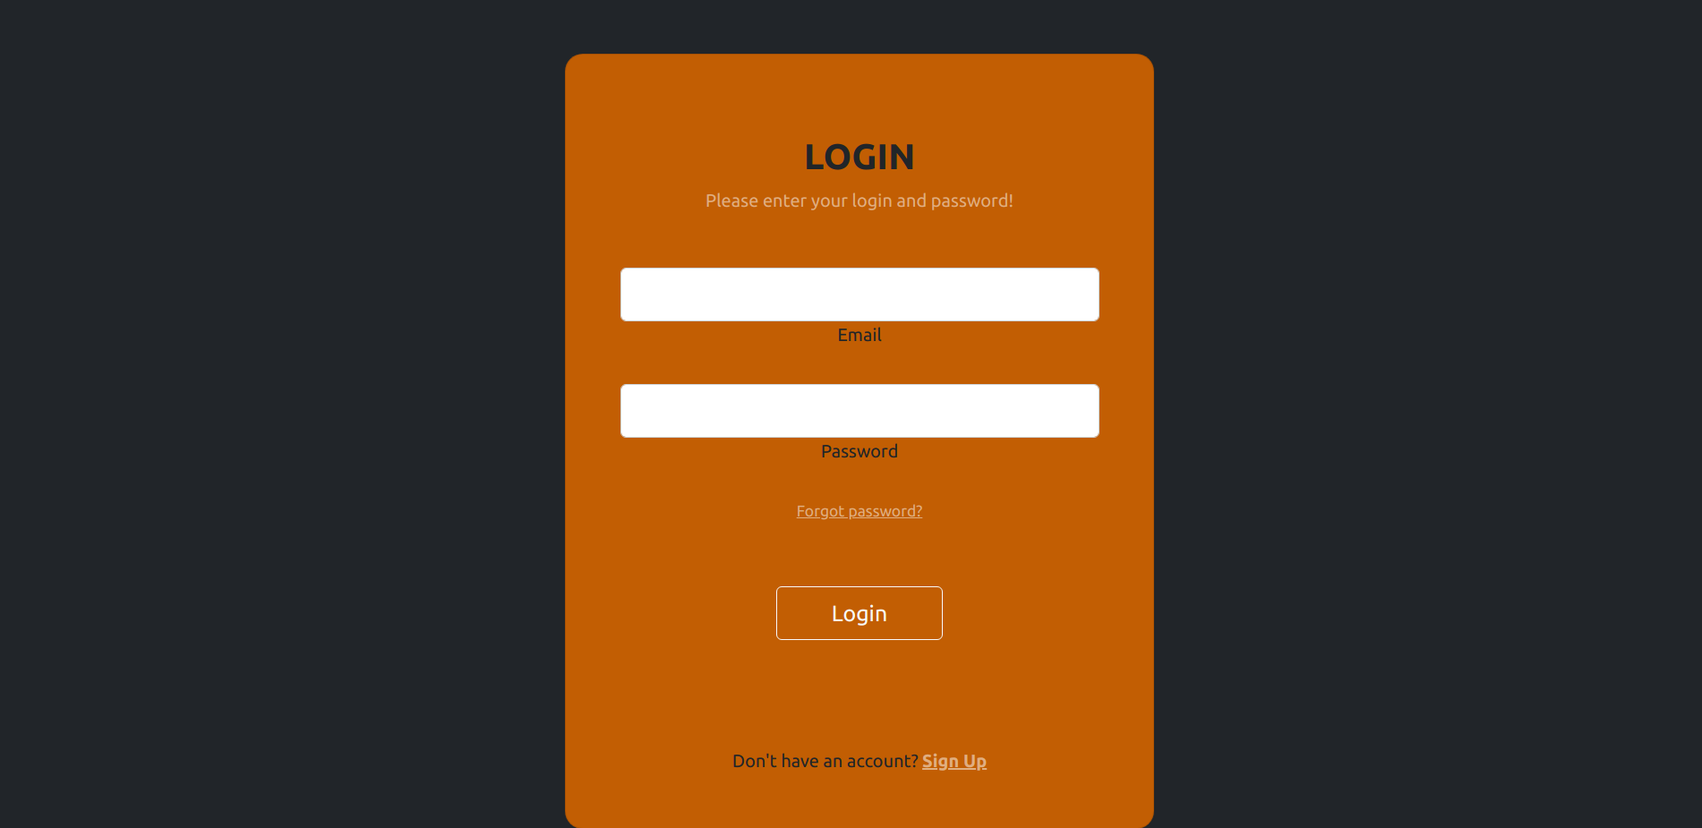The width and height of the screenshot is (1702, 828).
Task: Click the 'Please enter your login and password!' subtitle
Action: 860,201
